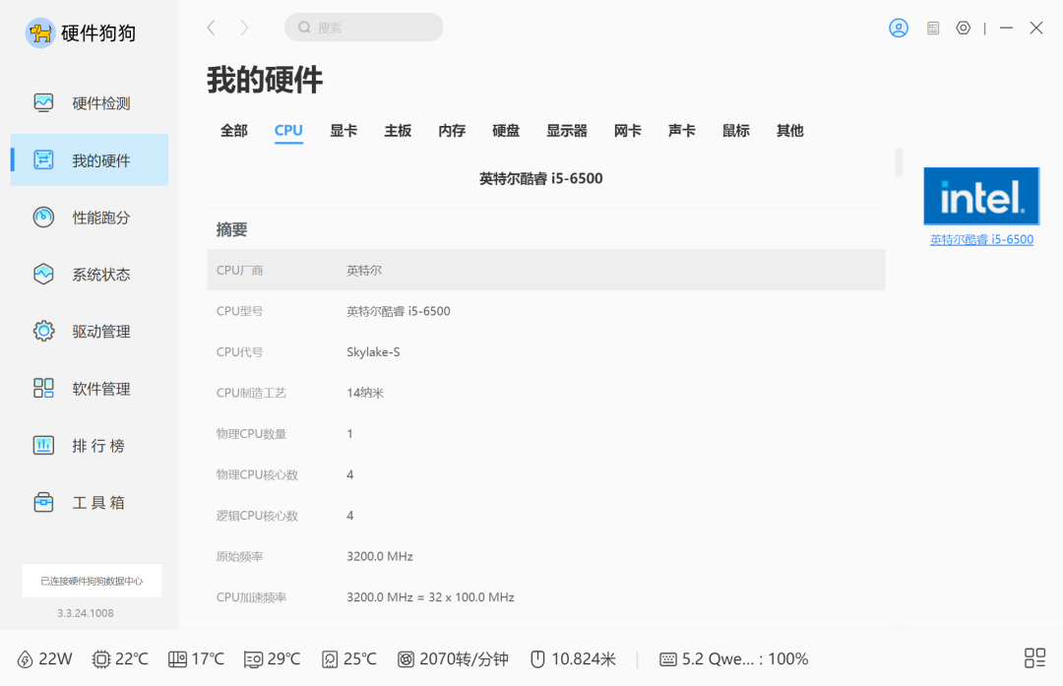Switch to the 网卡 tab
The width and height of the screenshot is (1063, 686).
(627, 130)
